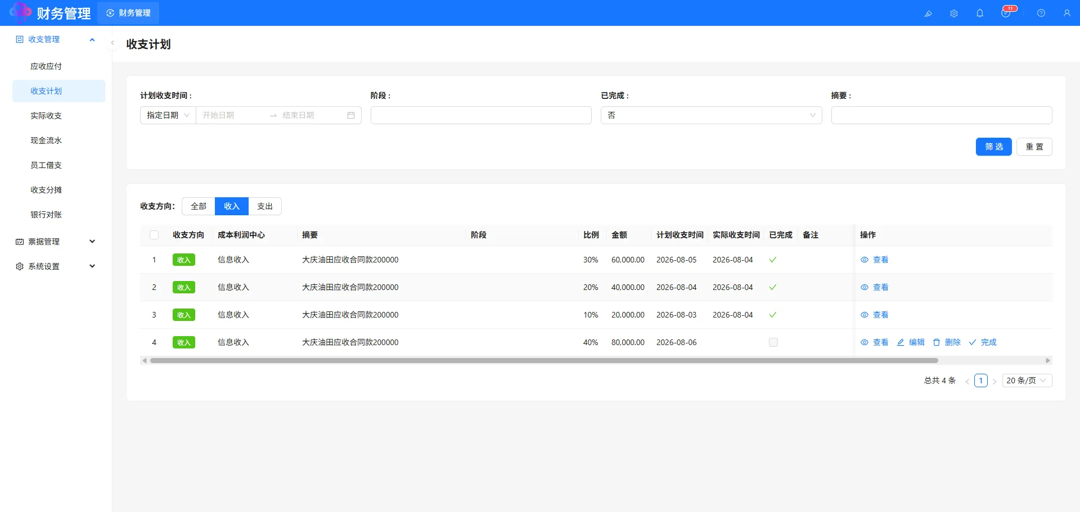Click 完成 link in row 4
The height and width of the screenshot is (512, 1080).
point(988,342)
